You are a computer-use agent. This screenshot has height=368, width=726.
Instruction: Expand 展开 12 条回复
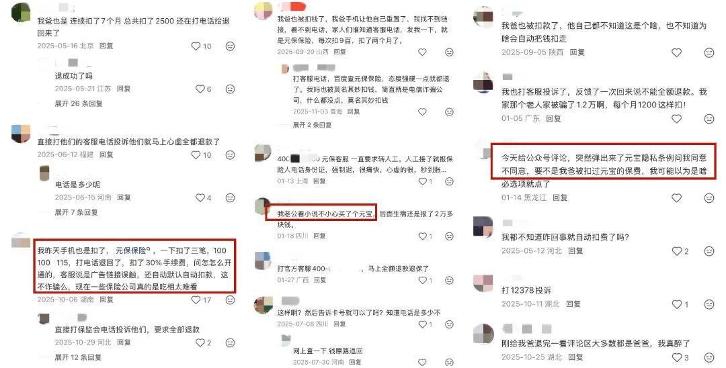tap(78, 357)
